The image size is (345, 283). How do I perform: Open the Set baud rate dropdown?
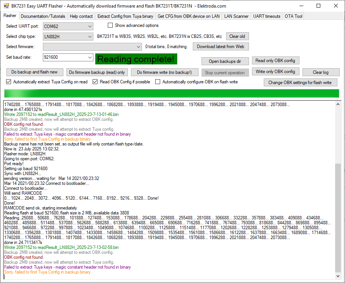(x=90, y=57)
